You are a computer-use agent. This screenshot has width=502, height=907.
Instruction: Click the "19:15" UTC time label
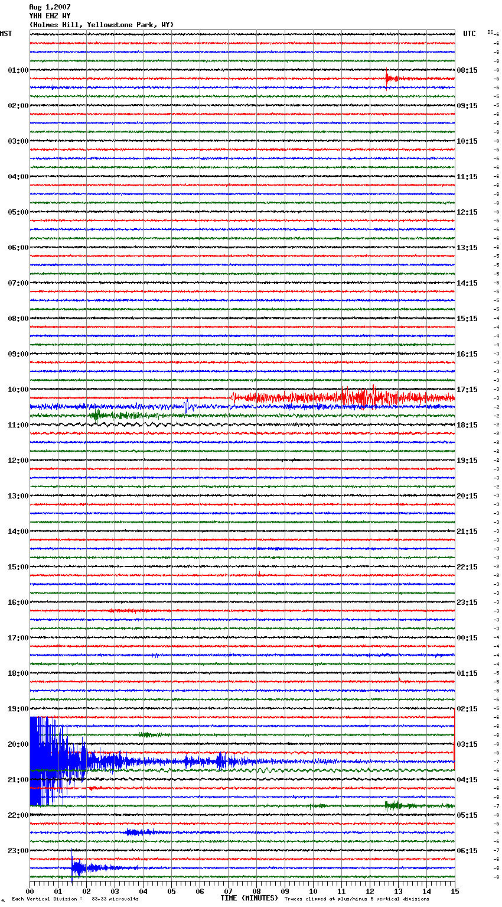pyautogui.click(x=467, y=461)
